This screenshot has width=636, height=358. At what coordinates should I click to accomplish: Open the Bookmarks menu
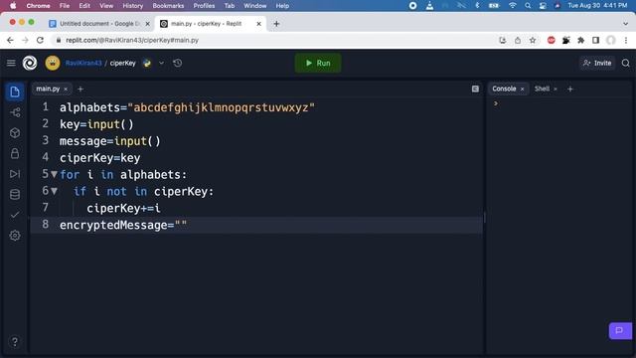tap(168, 6)
